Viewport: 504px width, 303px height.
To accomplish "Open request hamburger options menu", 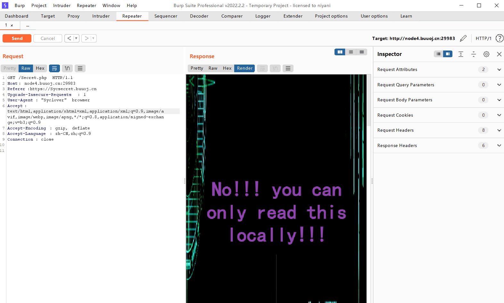I will (80, 68).
